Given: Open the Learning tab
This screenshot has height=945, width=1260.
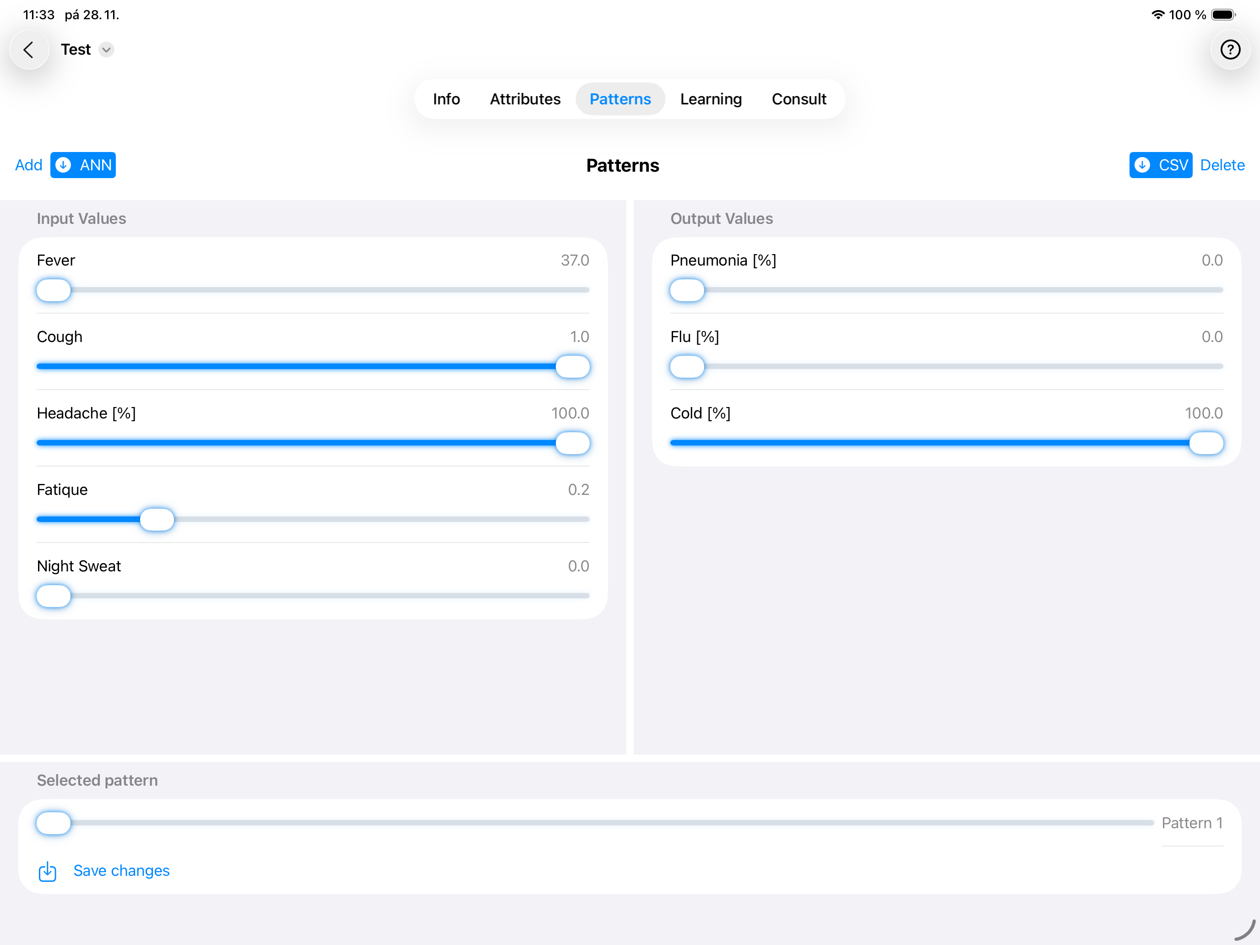Looking at the screenshot, I should [710, 99].
